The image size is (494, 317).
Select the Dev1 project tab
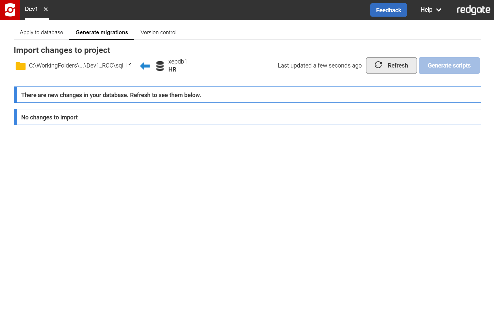(31, 9)
